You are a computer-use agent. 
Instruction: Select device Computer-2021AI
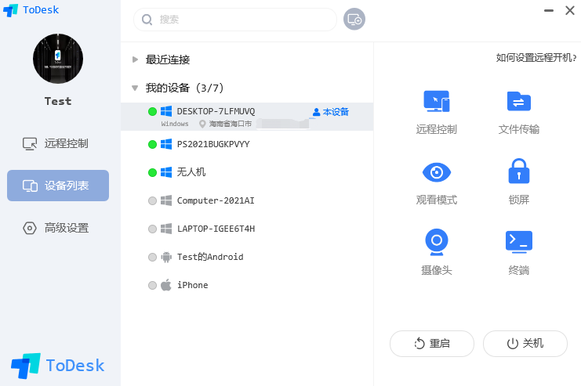[247, 200]
